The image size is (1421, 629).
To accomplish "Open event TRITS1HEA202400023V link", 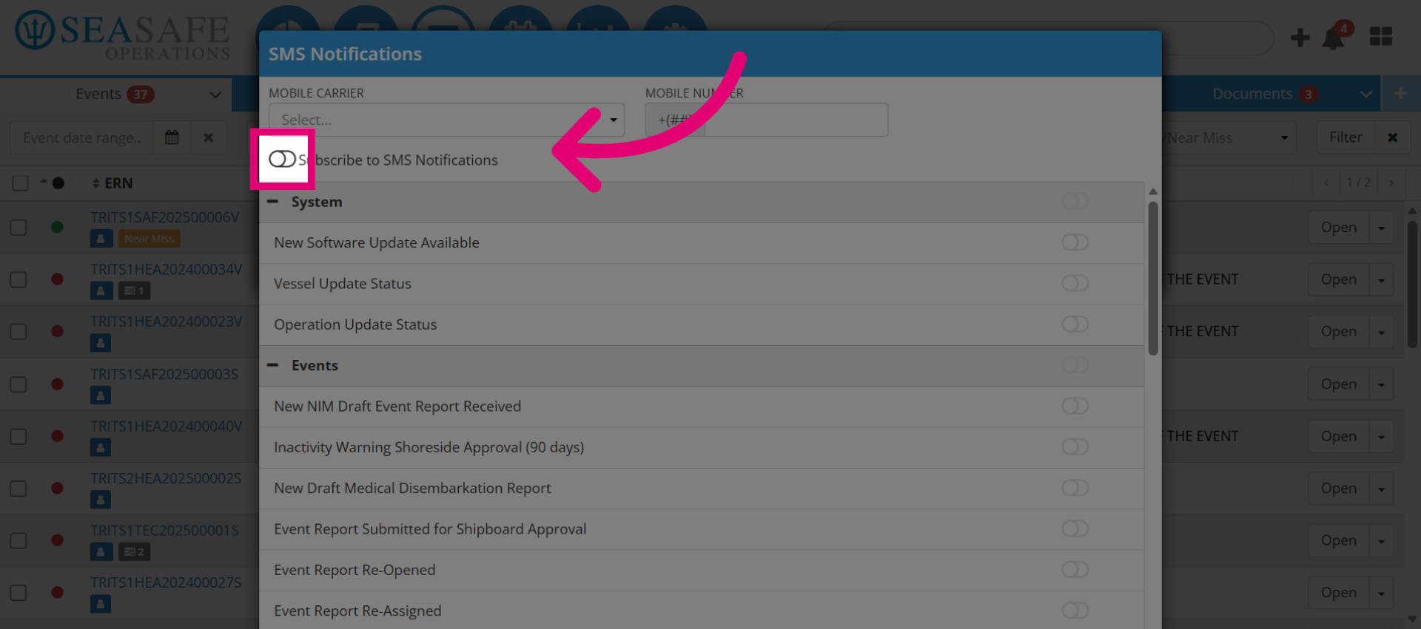I will (x=166, y=322).
